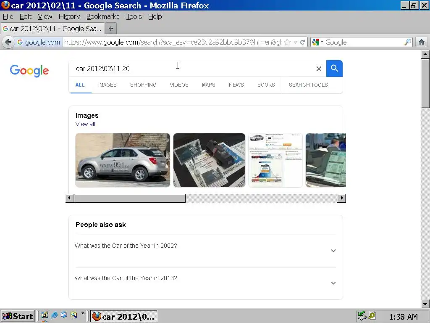
Task: Go back with the Firefox back arrow
Action: tap(8, 42)
